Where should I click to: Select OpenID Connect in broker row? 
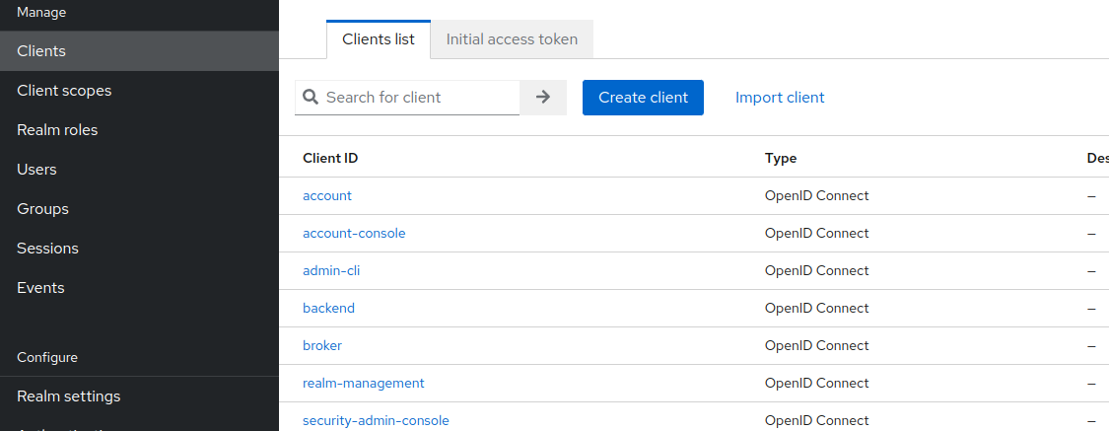pos(816,346)
